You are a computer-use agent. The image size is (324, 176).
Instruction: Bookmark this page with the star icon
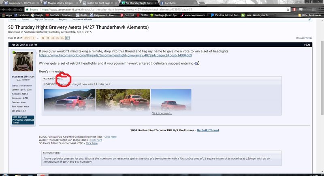(x=288, y=9)
